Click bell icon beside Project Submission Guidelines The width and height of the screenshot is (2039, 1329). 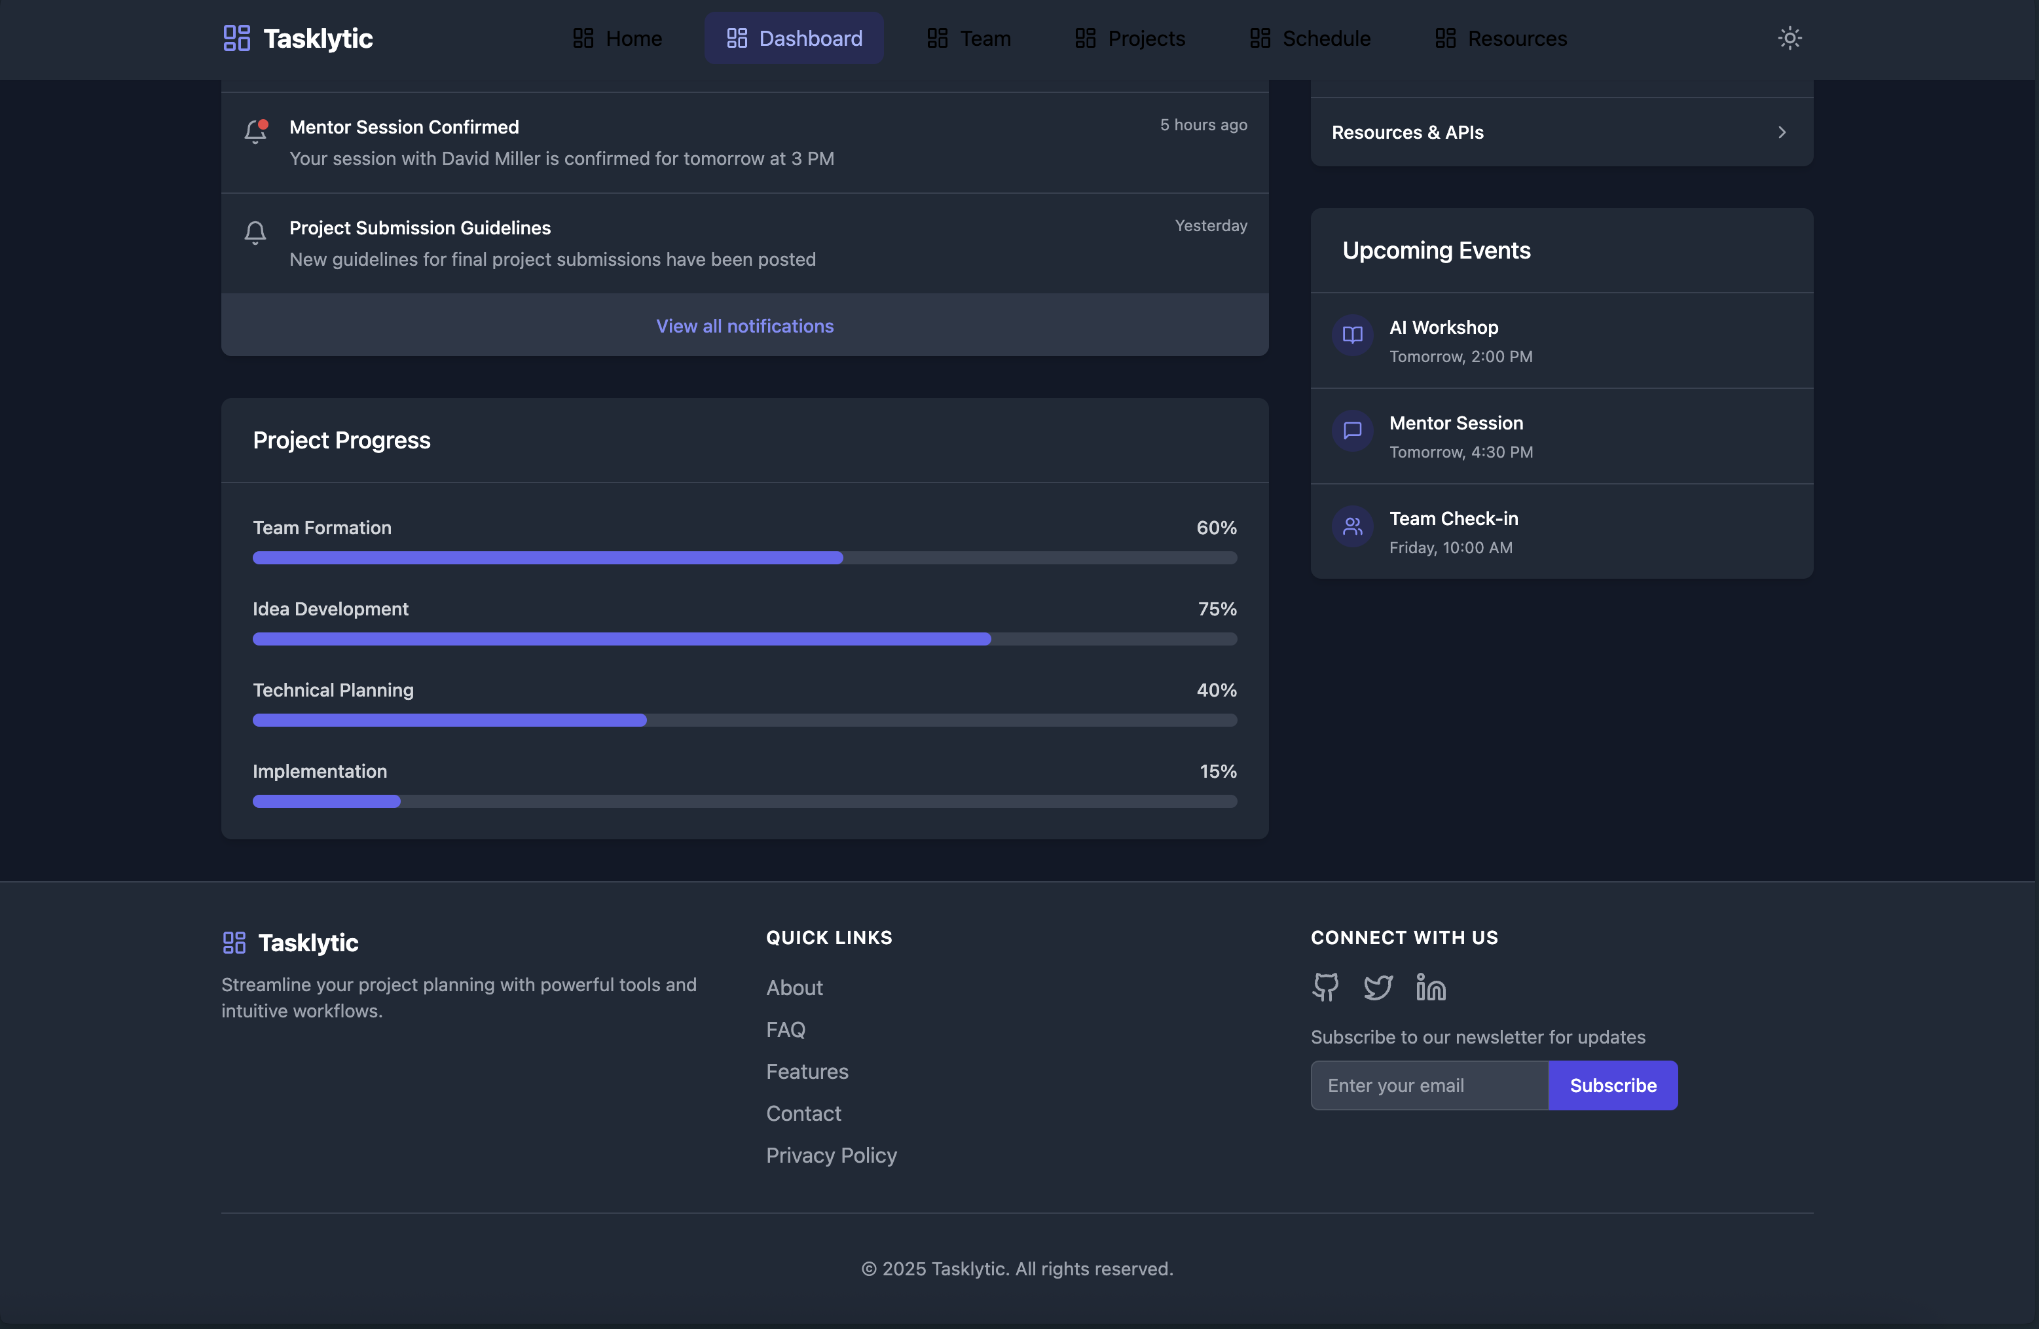tap(255, 232)
